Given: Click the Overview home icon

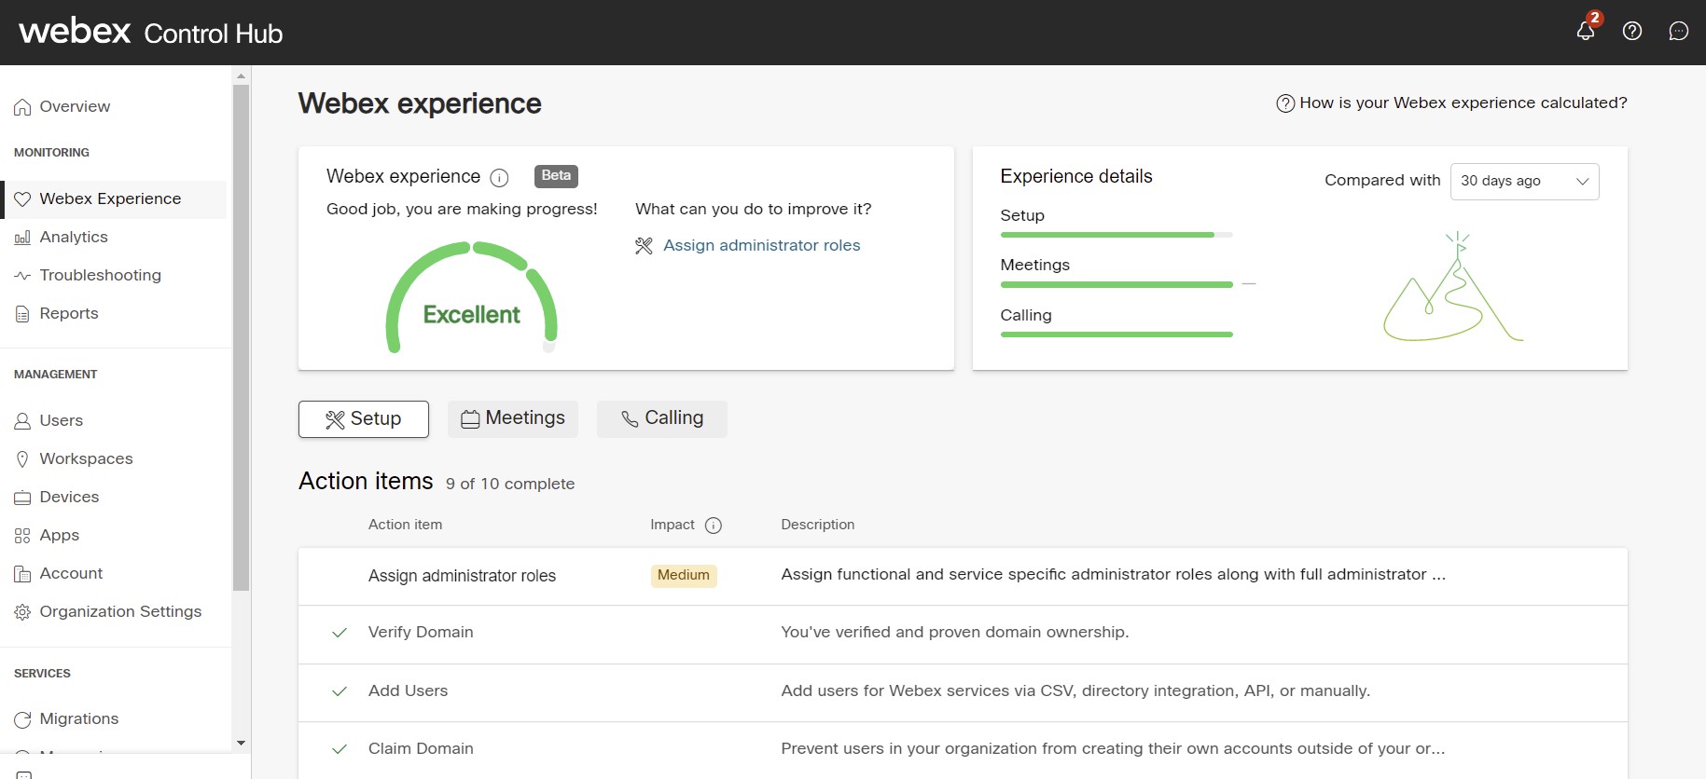Looking at the screenshot, I should (22, 107).
